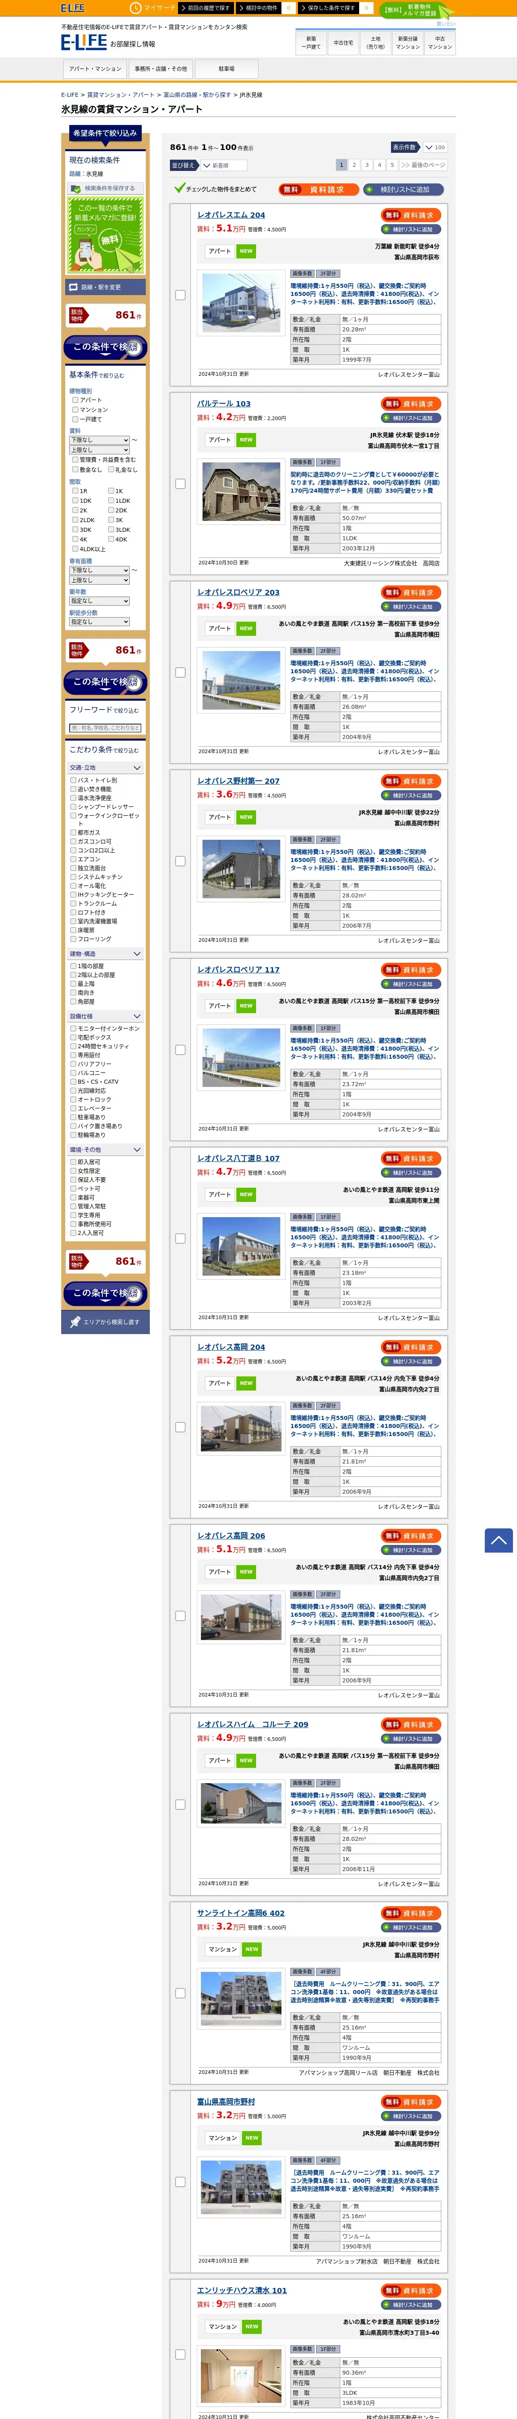The image size is (517, 2419).
Task: Open レオパレスエム 204 listing title link
Action: [231, 215]
